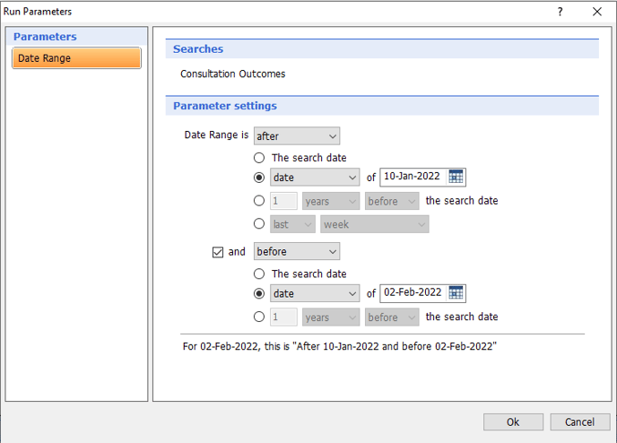Expand the second 'date' type dropdown
Screen dimensions: 617x443
(315, 293)
